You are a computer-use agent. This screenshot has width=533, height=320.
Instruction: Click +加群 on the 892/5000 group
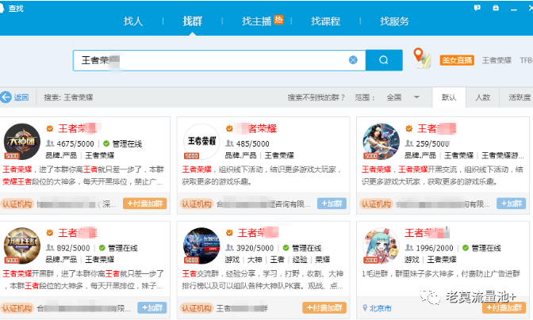point(152,308)
